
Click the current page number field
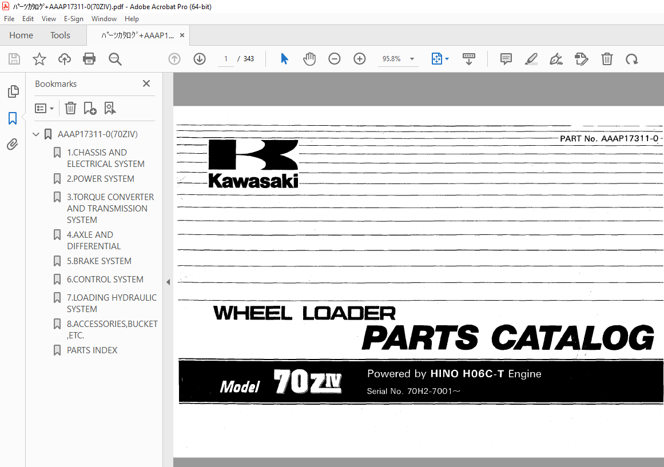point(226,59)
